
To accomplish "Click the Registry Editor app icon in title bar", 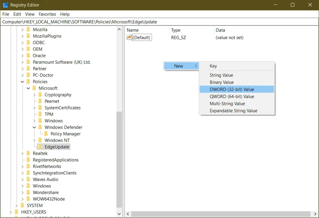I will [5, 5].
